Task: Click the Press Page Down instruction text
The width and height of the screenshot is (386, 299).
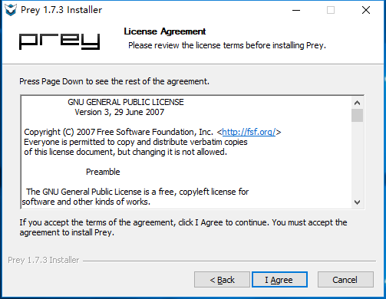Action: [x=114, y=81]
